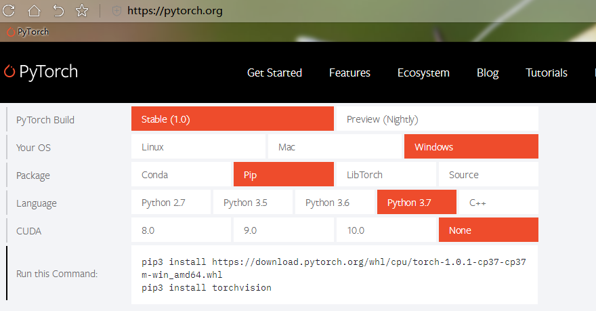Click the PyTorch favicon in the tab
The image size is (596, 311).
(11, 32)
